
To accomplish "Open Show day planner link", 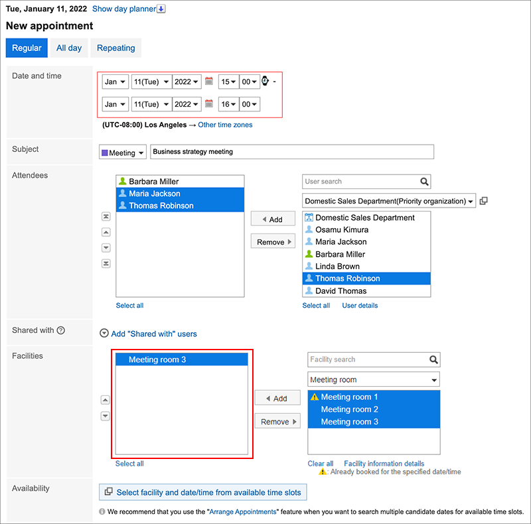I will 124,9.
